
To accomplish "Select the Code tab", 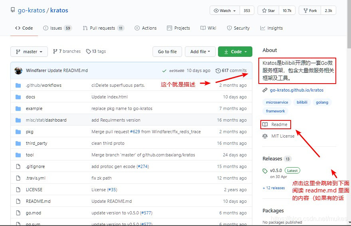I will tap(24, 28).
